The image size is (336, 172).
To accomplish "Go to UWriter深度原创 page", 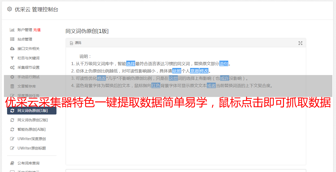I will [32, 139].
